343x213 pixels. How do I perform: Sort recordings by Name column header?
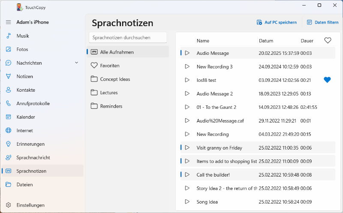pos(203,41)
